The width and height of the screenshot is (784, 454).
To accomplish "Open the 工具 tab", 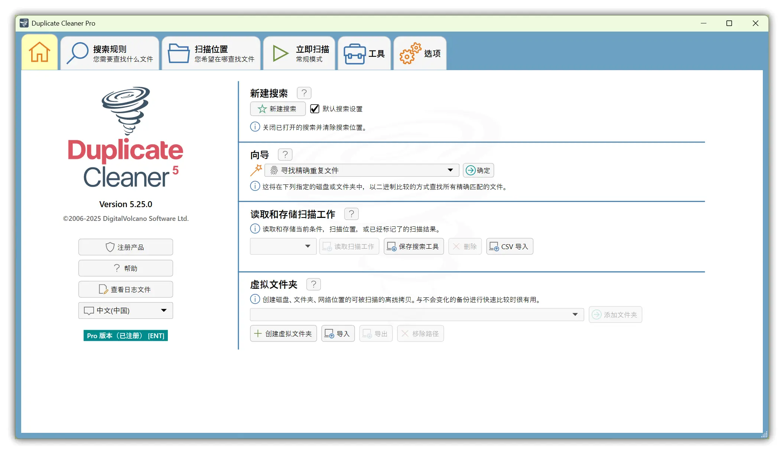I will (x=364, y=53).
